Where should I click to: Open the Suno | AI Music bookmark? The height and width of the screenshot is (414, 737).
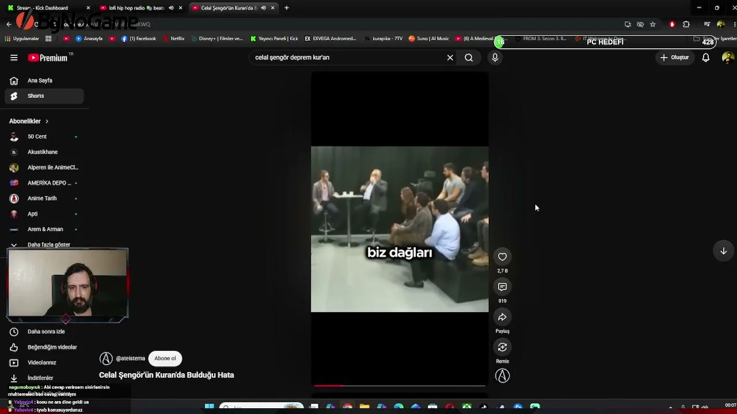point(429,39)
